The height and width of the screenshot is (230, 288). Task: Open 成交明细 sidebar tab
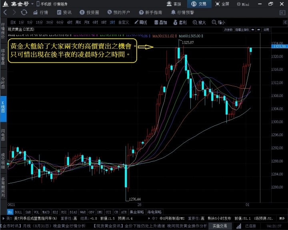point(3,161)
